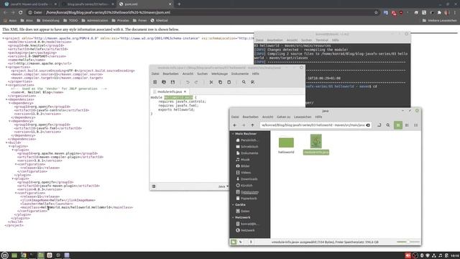Open Kürzlich in file manager sidebar
Viewport: 460px width, 259px height.
click(247, 186)
